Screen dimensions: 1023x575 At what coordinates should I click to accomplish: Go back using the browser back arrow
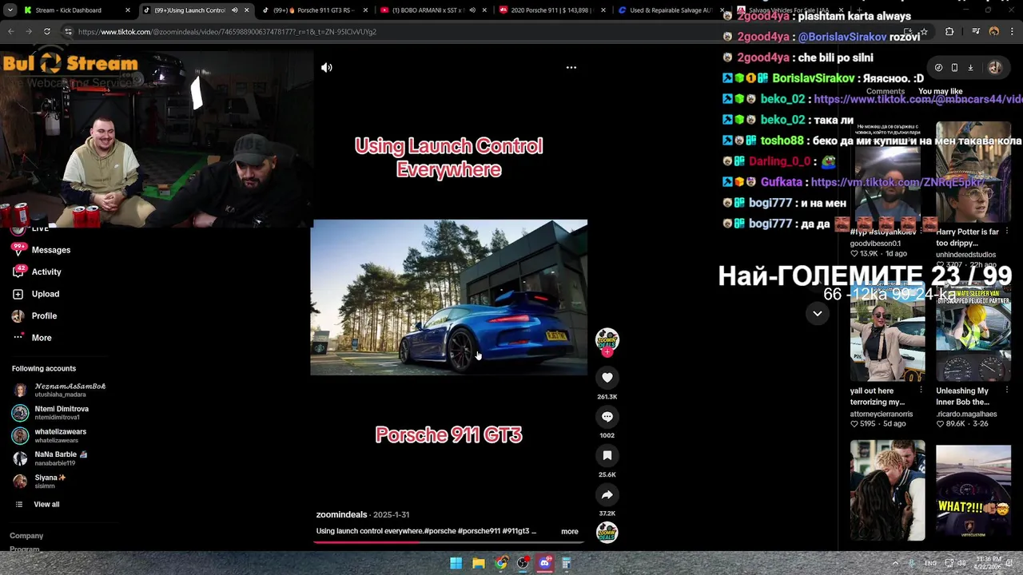coord(11,32)
